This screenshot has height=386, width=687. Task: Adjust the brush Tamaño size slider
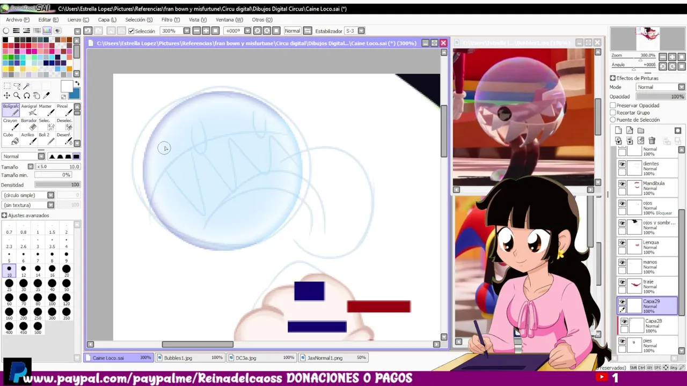59,167
